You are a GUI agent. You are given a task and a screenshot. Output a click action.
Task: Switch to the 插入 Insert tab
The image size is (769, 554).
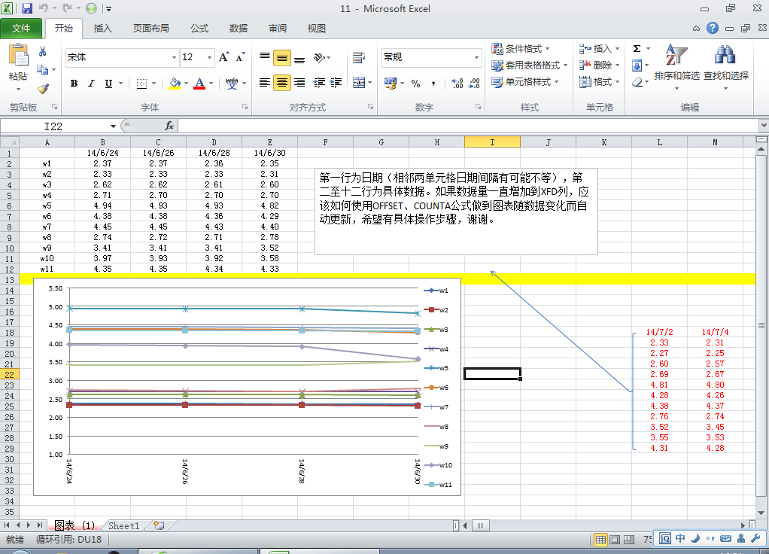pos(102,29)
